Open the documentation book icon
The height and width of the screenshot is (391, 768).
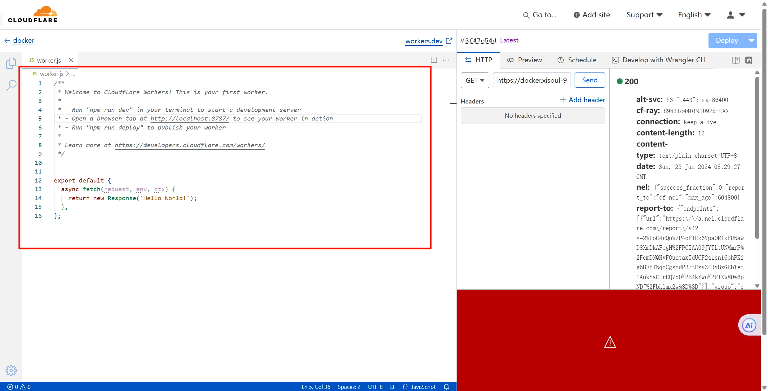(736, 60)
